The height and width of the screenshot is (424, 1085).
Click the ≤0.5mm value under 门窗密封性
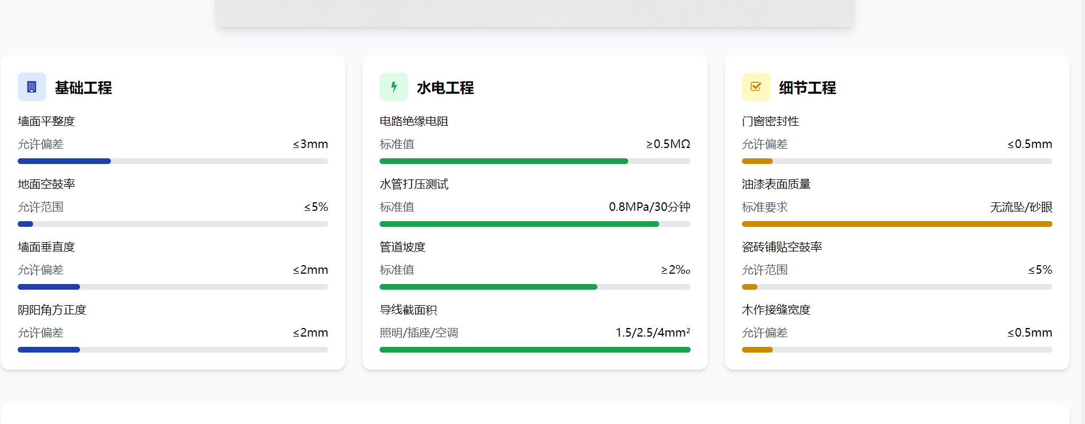pos(1030,144)
